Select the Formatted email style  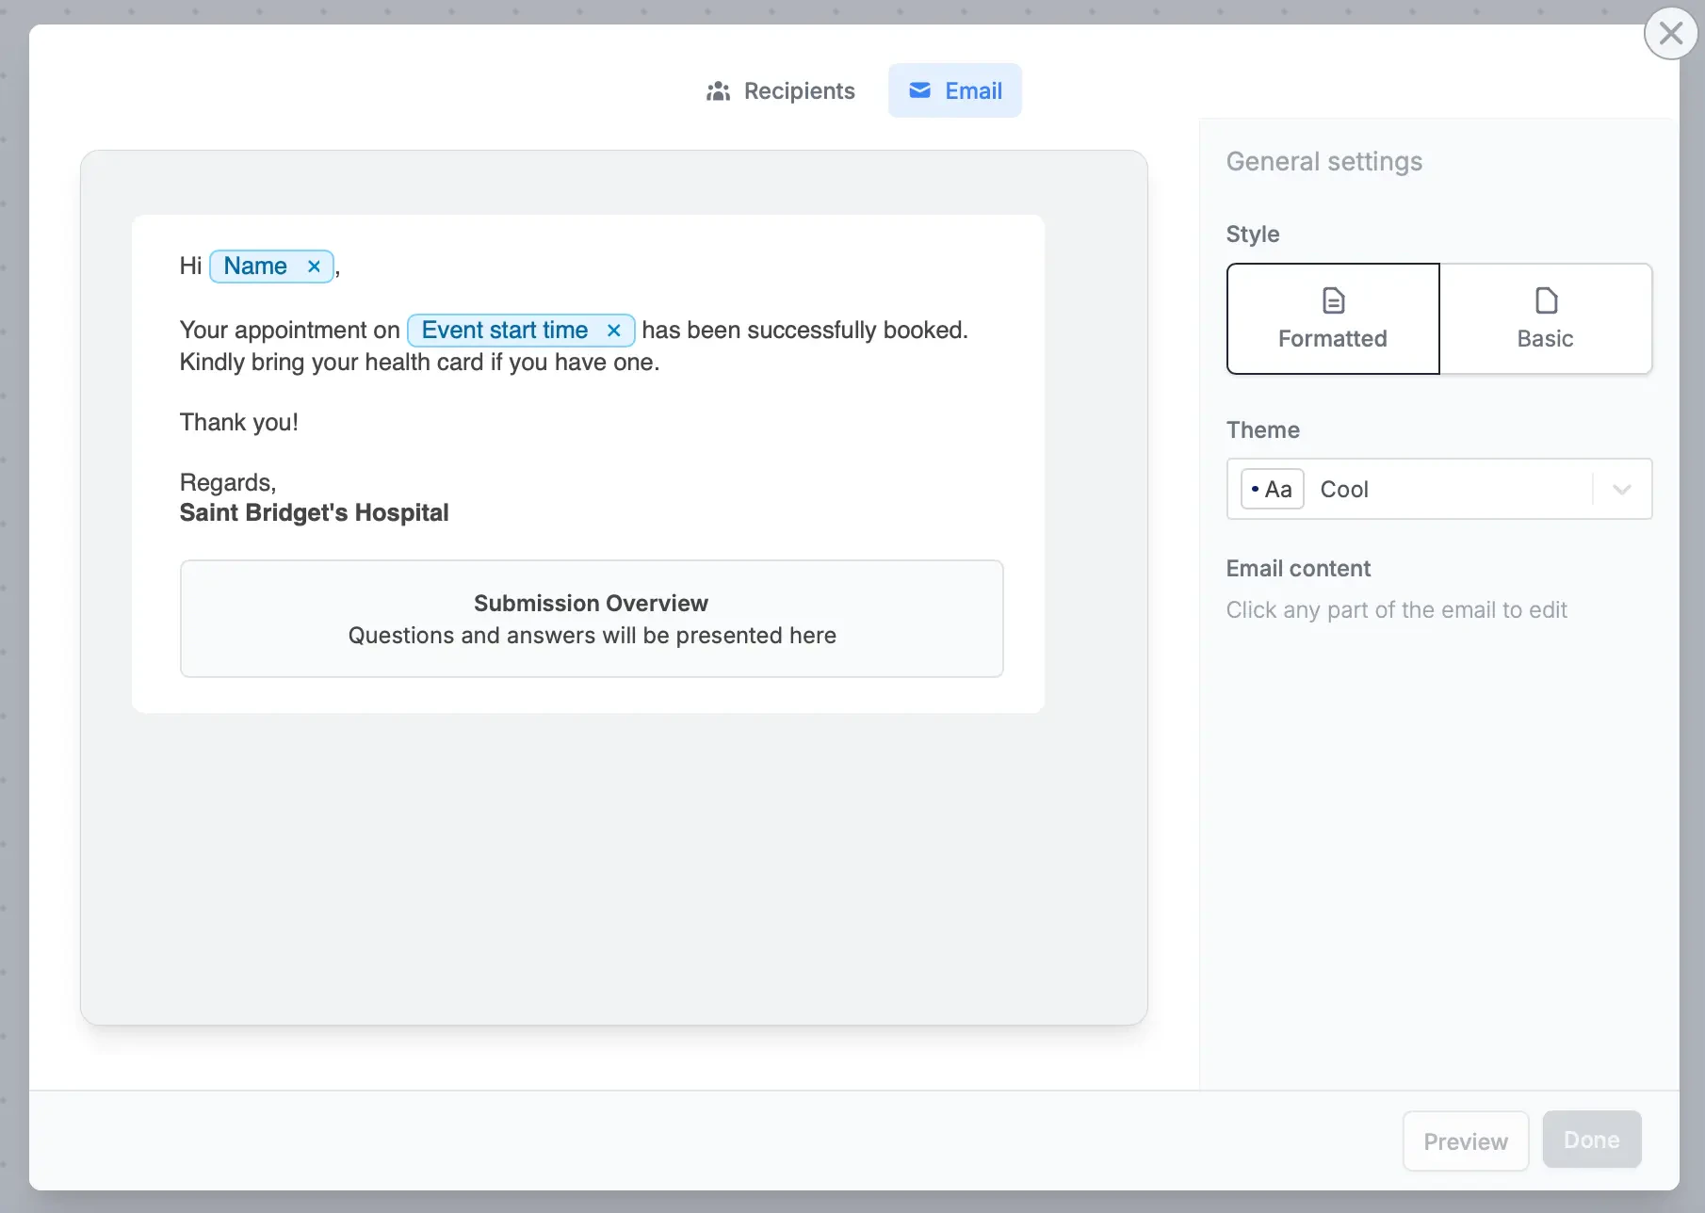[x=1332, y=318]
